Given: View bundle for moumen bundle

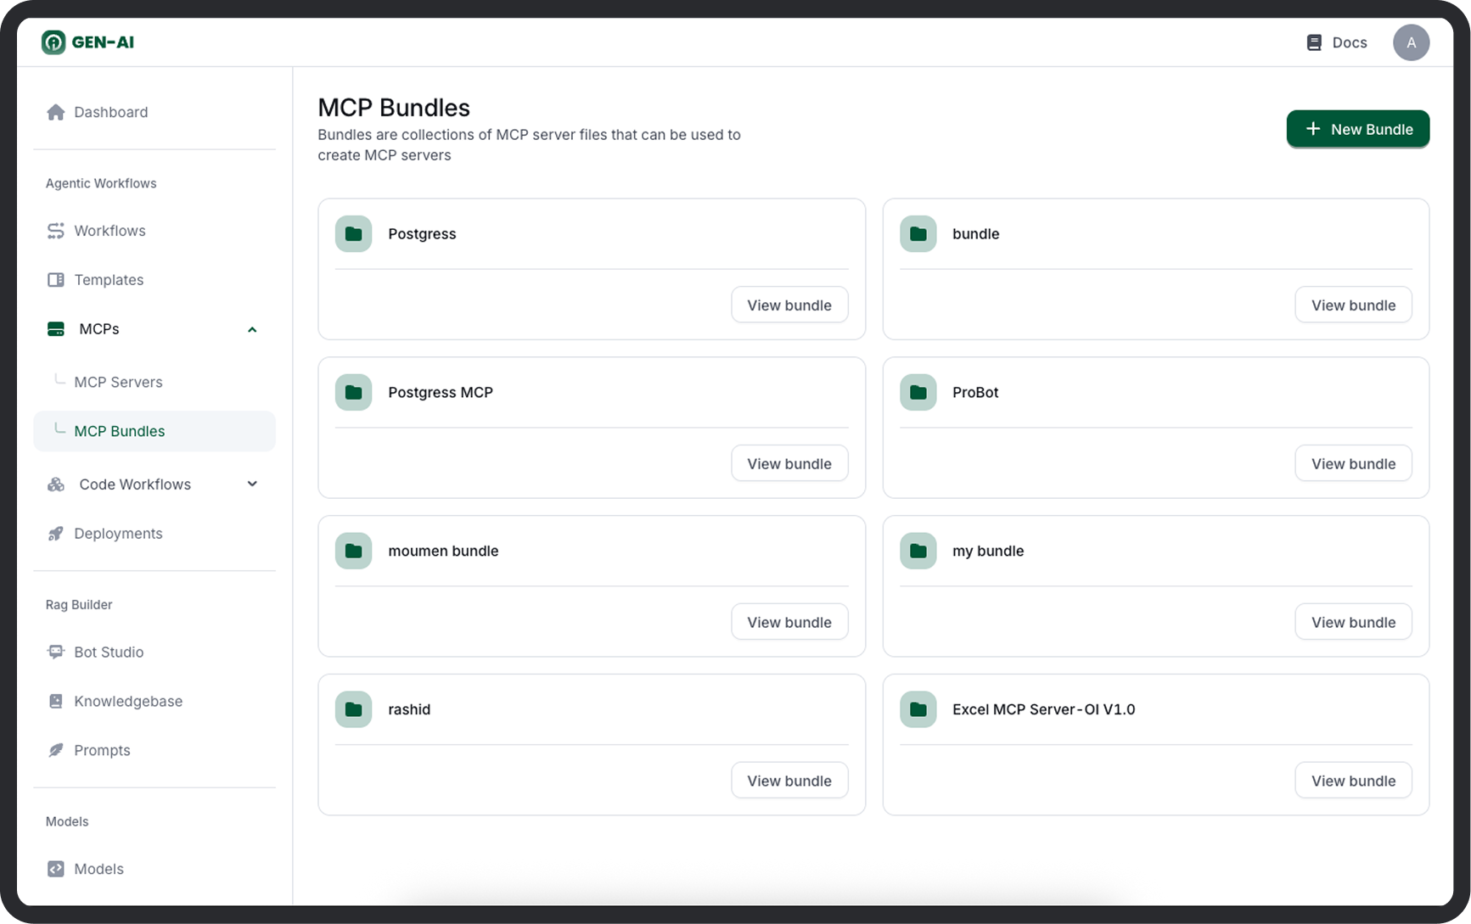Looking at the screenshot, I should tap(789, 622).
